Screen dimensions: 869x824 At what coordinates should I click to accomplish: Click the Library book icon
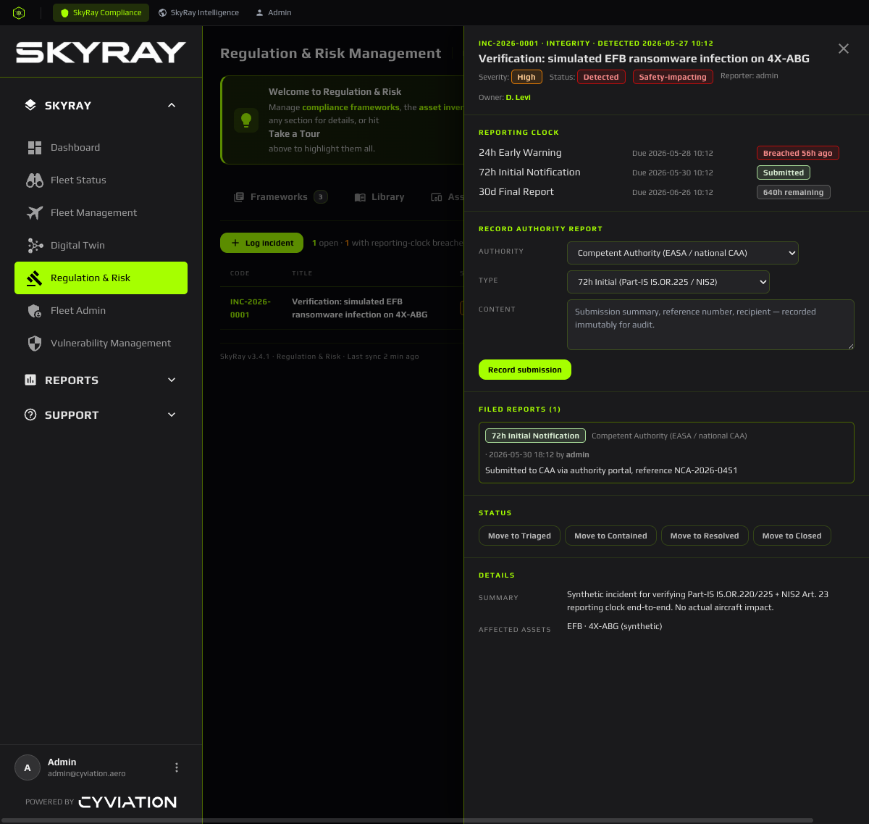coord(360,197)
